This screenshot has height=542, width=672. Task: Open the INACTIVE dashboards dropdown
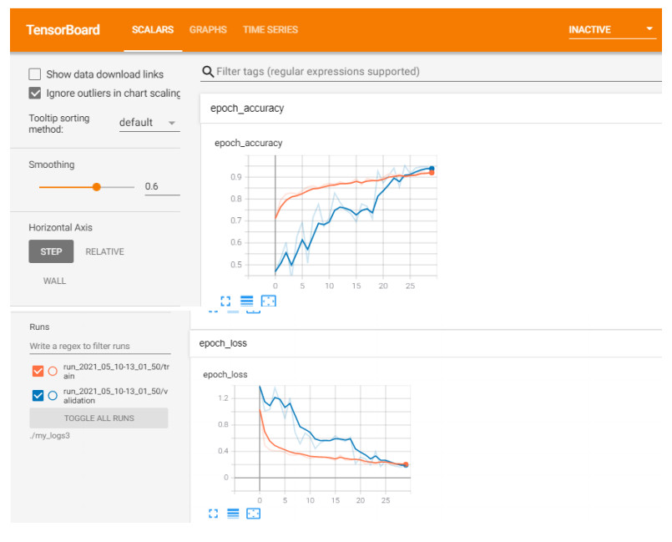tap(611, 30)
